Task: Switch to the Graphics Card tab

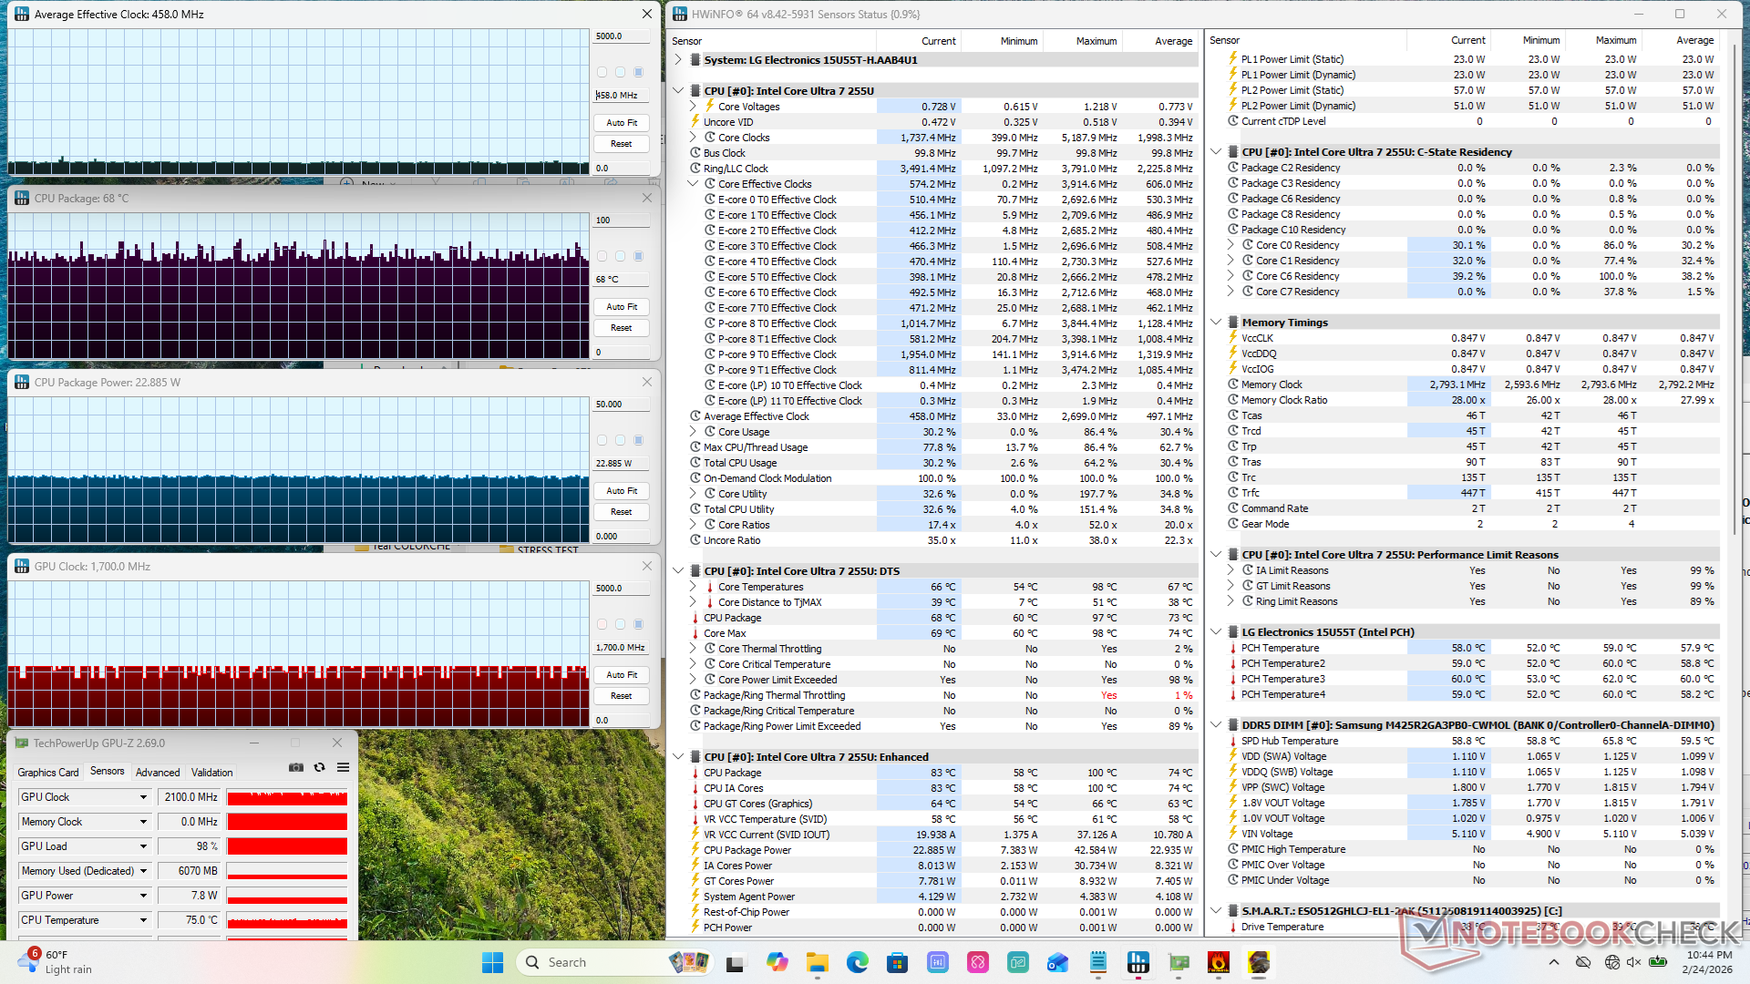Action: pyautogui.click(x=48, y=772)
